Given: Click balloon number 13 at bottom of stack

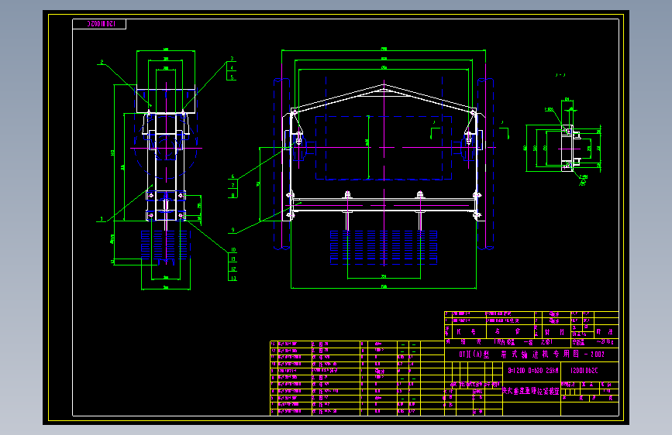Looking at the screenshot, I should pyautogui.click(x=233, y=279).
